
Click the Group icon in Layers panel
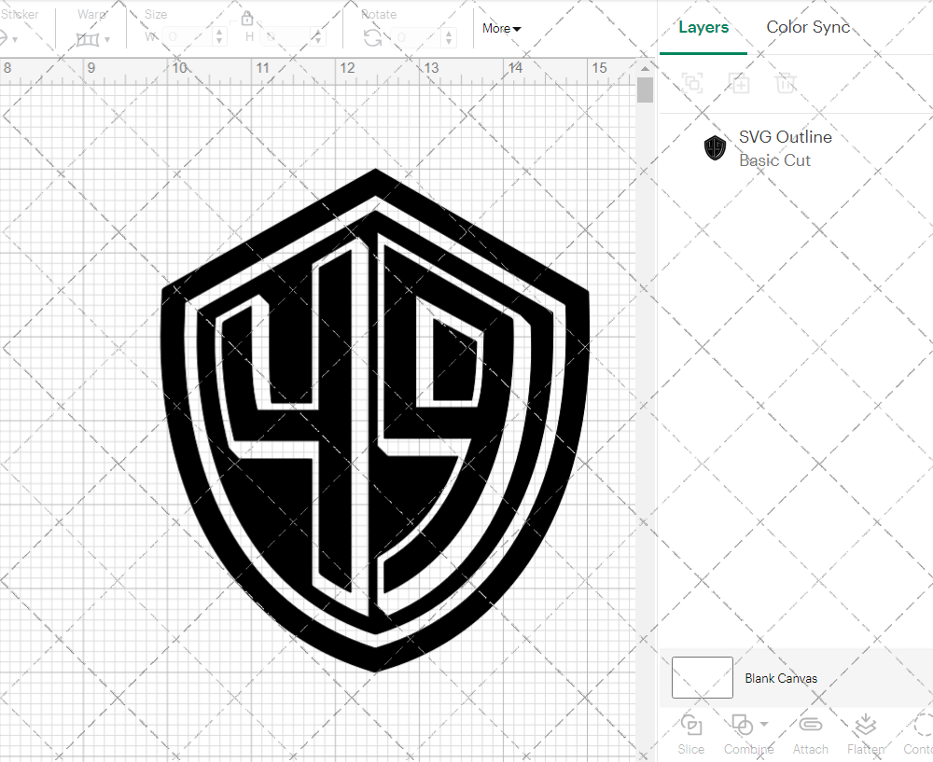pyautogui.click(x=692, y=83)
